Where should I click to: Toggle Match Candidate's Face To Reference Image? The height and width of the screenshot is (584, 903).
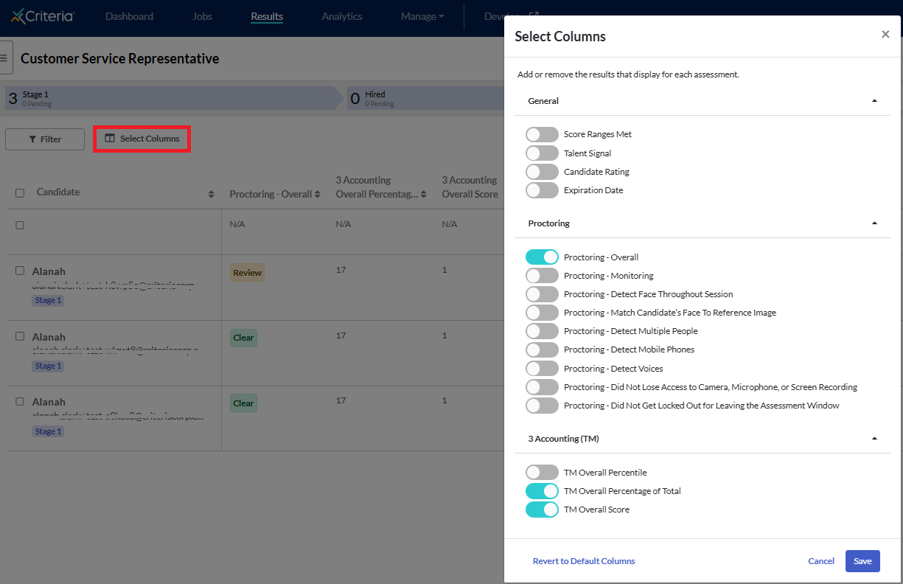coord(542,313)
